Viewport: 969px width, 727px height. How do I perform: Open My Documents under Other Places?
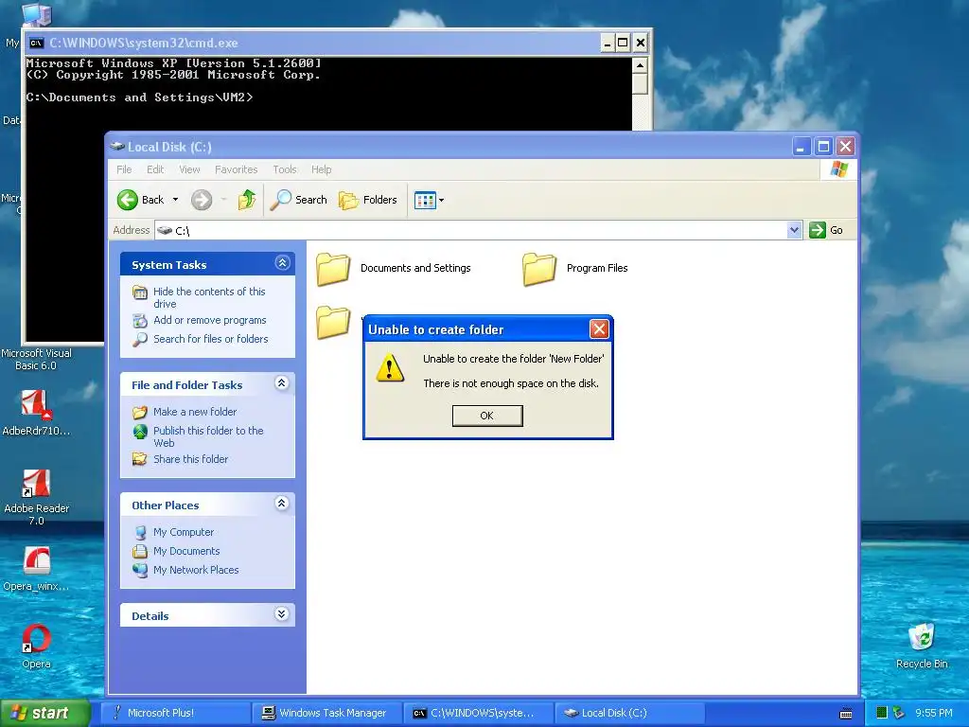point(186,551)
